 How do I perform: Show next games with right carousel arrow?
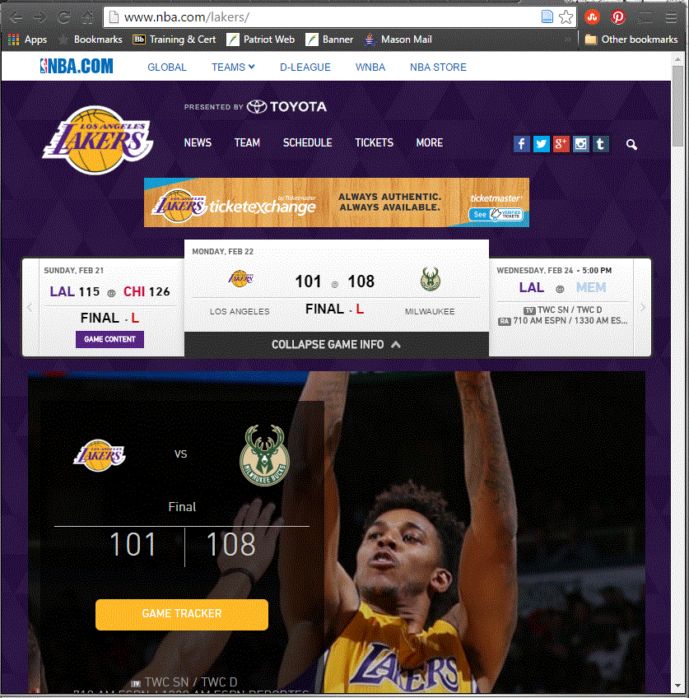(643, 307)
